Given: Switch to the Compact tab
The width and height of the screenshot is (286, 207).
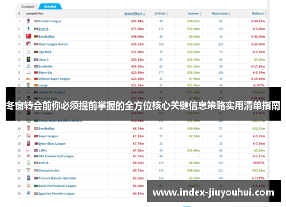Looking at the screenshot, I should coord(28,6).
